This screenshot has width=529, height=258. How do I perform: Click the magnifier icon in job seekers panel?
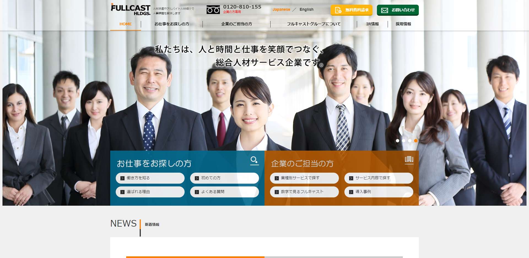tap(254, 160)
